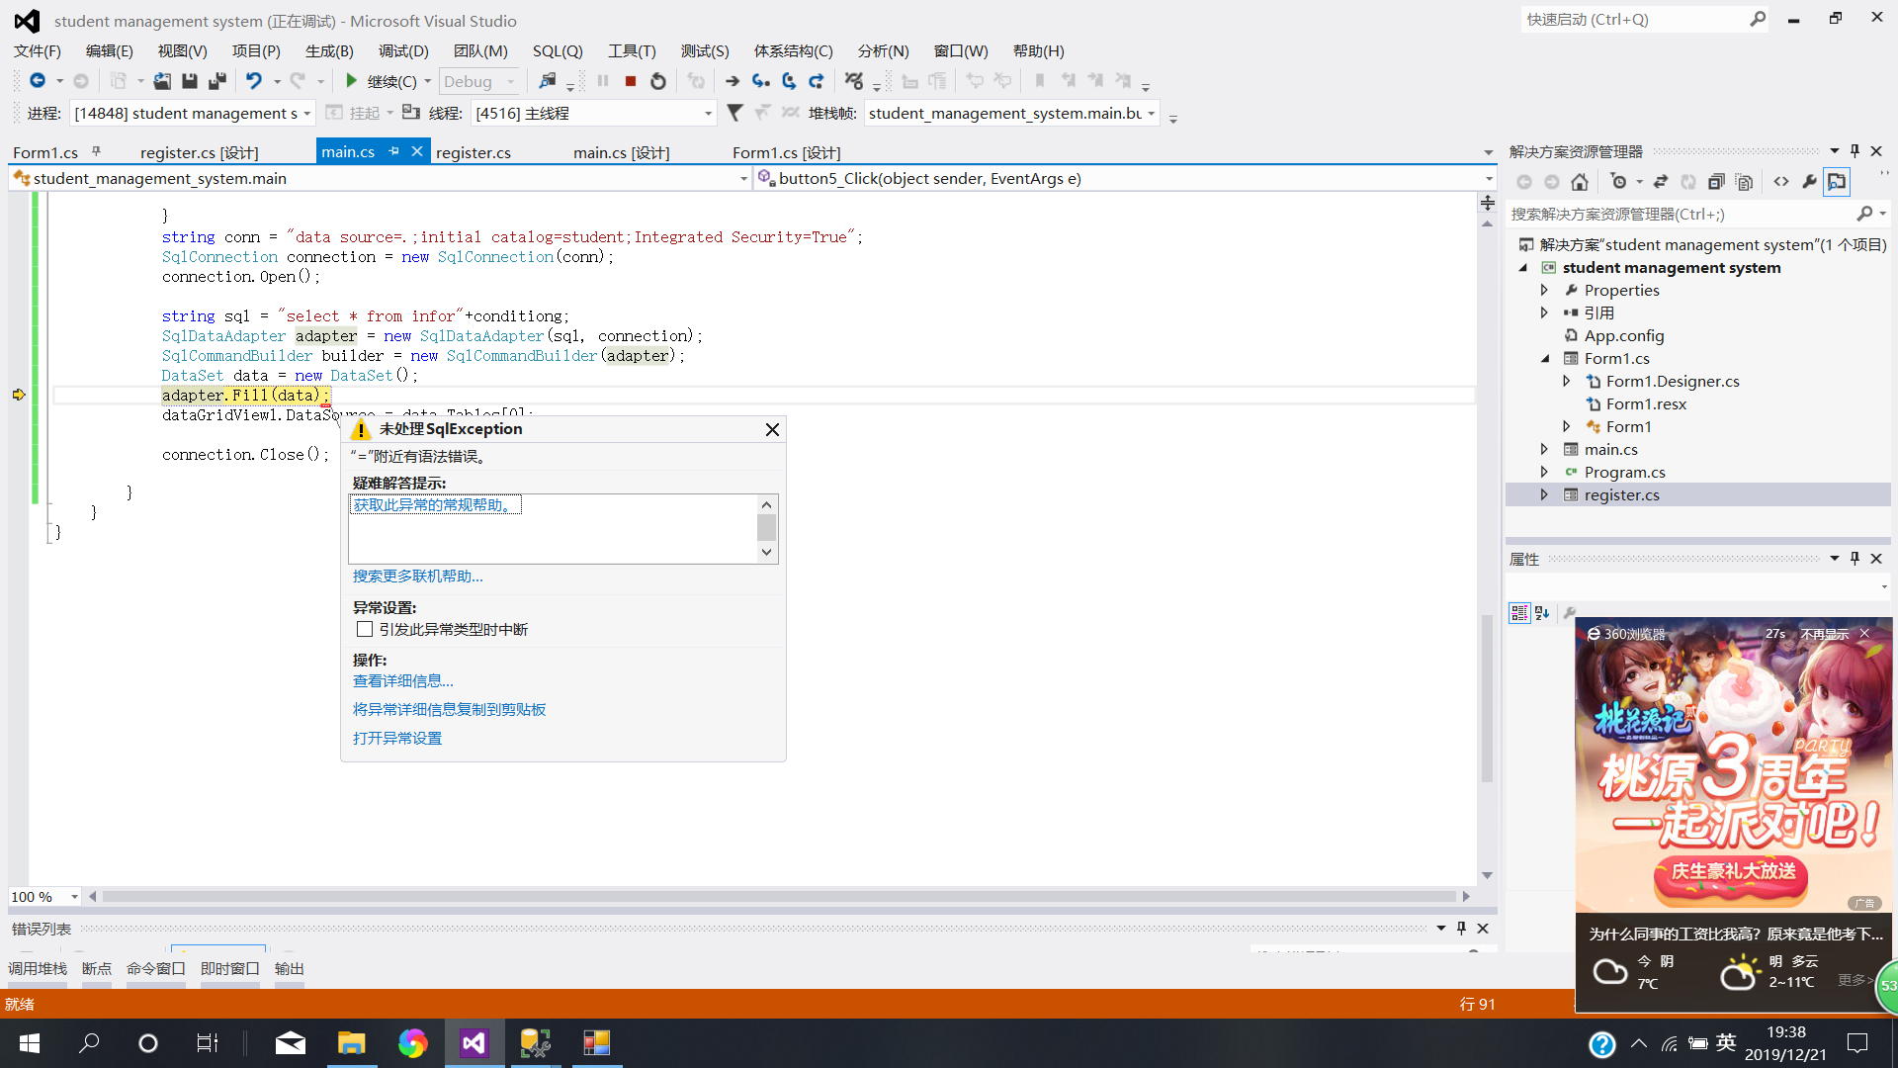The width and height of the screenshot is (1898, 1068).
Task: Click the Continue debugging green play button
Action: (351, 81)
